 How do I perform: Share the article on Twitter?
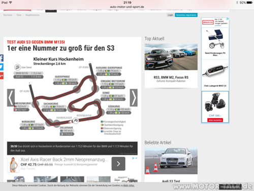[2, 67]
